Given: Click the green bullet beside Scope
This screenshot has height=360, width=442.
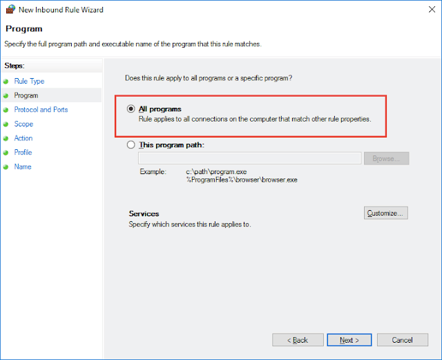Looking at the screenshot, I should pyautogui.click(x=6, y=124).
